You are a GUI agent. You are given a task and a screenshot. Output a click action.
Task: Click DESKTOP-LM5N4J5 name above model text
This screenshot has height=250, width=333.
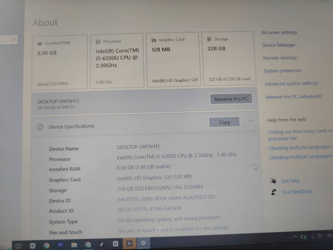point(58,101)
